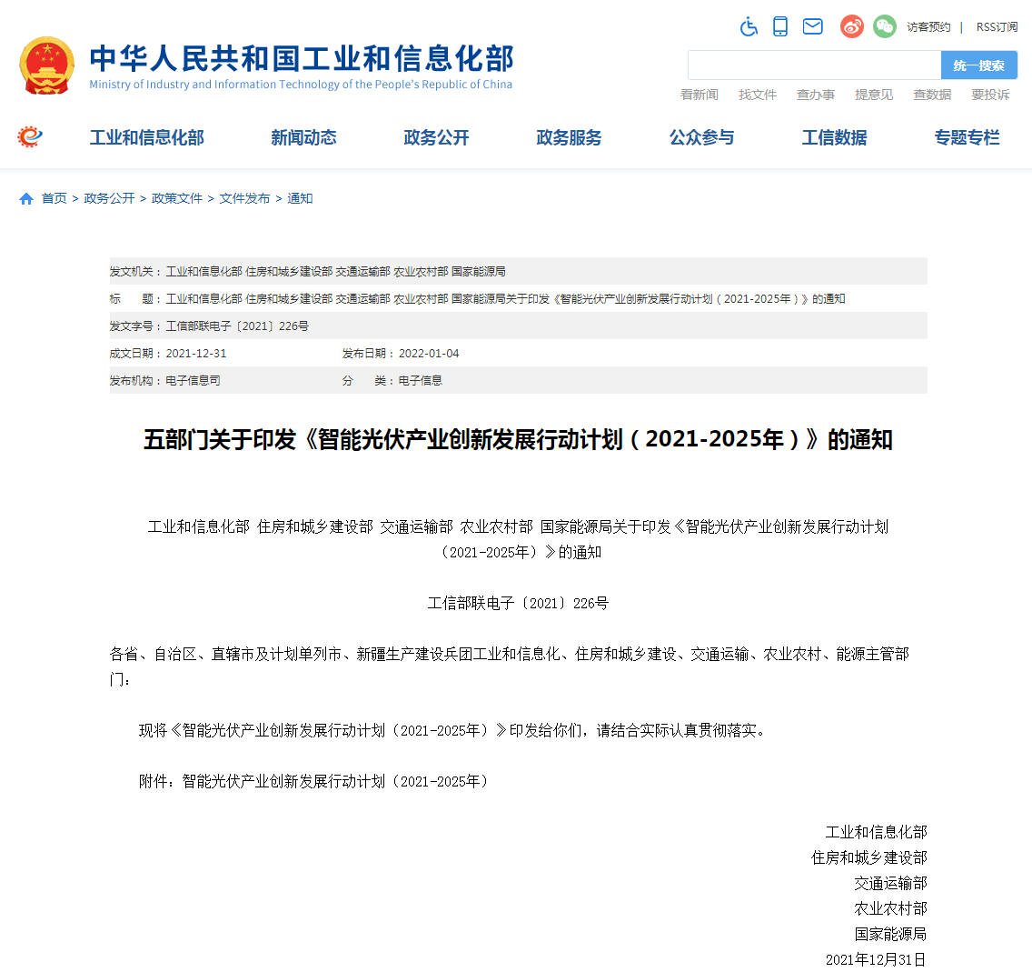Open the mobile phone version icon
The image size is (1032, 972).
tap(780, 26)
